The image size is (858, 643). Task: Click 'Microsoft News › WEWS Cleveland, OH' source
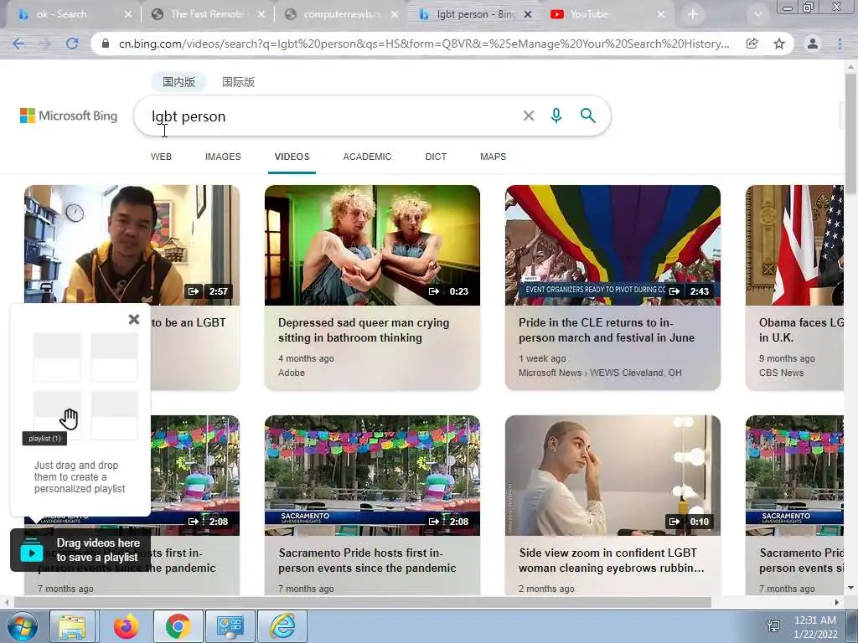click(x=600, y=373)
